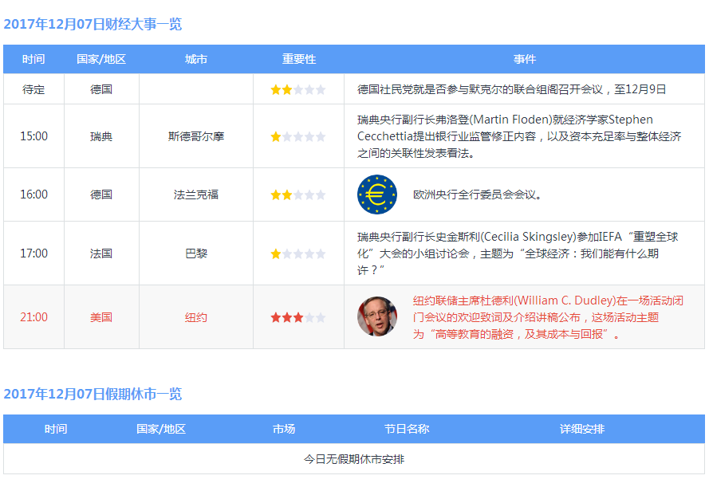Click the 法兰克福 city cell
Image resolution: width=709 pixels, height=495 pixels.
click(195, 194)
